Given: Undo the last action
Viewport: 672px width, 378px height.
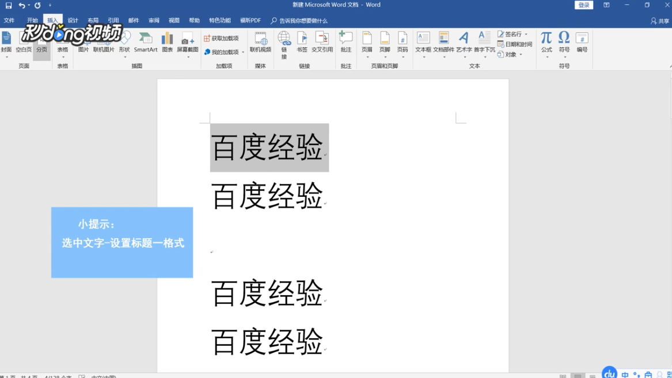Looking at the screenshot, I should pyautogui.click(x=21, y=6).
